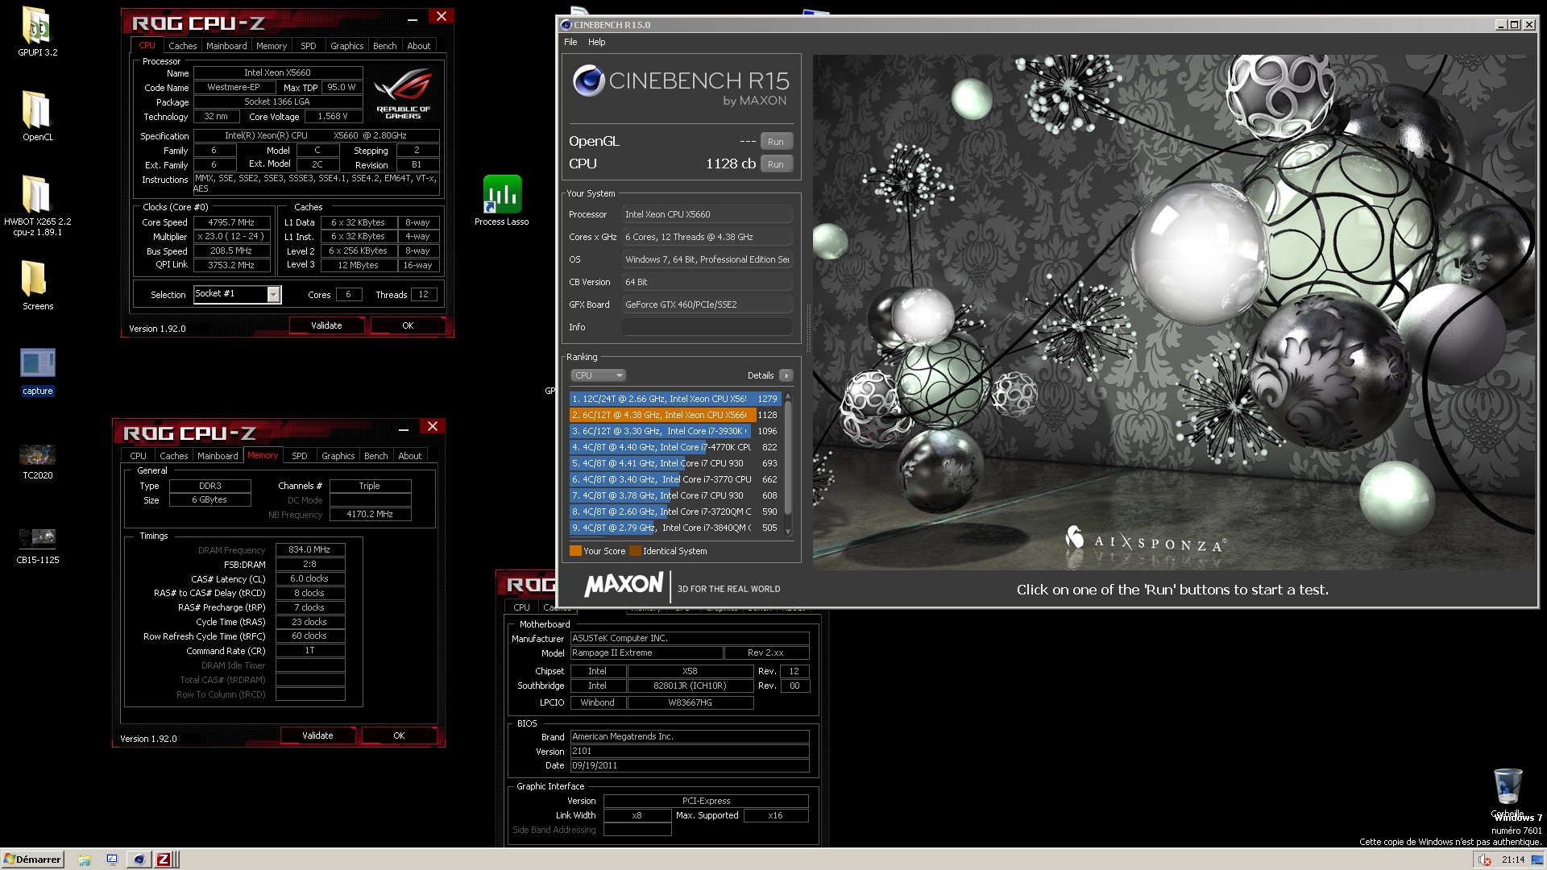This screenshot has width=1547, height=870.
Task: Switch to SPD tab in top CPU-Z
Action: coord(308,46)
